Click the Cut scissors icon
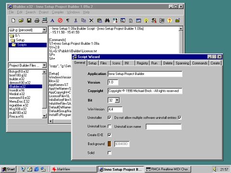Viewport: 231px width, 173px height. 76,21
